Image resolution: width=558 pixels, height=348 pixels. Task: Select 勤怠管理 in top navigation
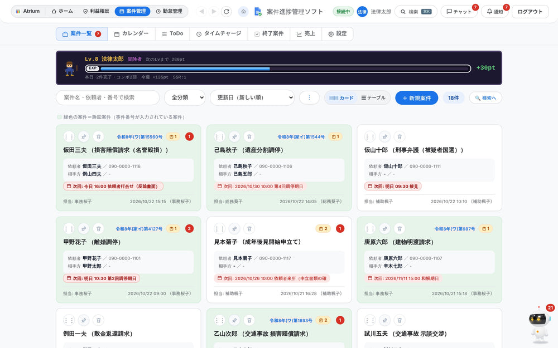[x=169, y=11]
